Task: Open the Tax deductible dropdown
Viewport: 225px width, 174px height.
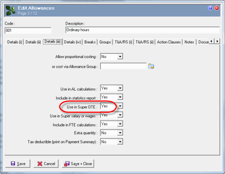Action: tap(120, 142)
